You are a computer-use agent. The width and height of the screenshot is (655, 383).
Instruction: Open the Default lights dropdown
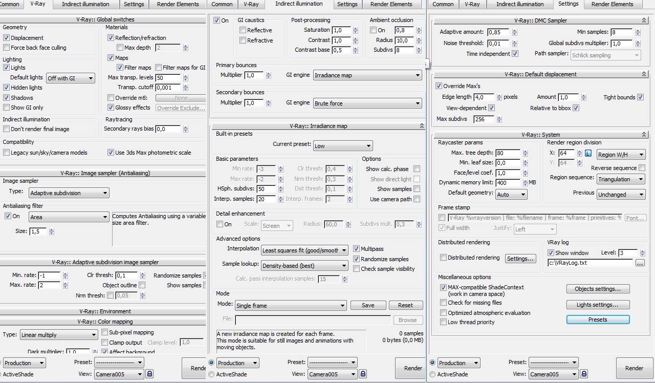[71, 78]
